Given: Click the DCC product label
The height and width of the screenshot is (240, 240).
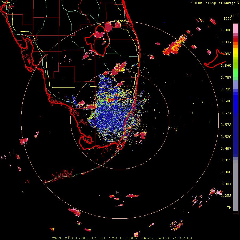Looking at the screenshot, I should [234, 16].
